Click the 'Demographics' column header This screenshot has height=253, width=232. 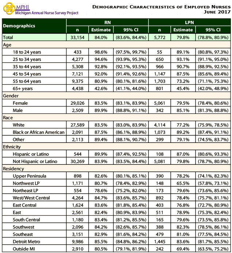click(x=19, y=26)
